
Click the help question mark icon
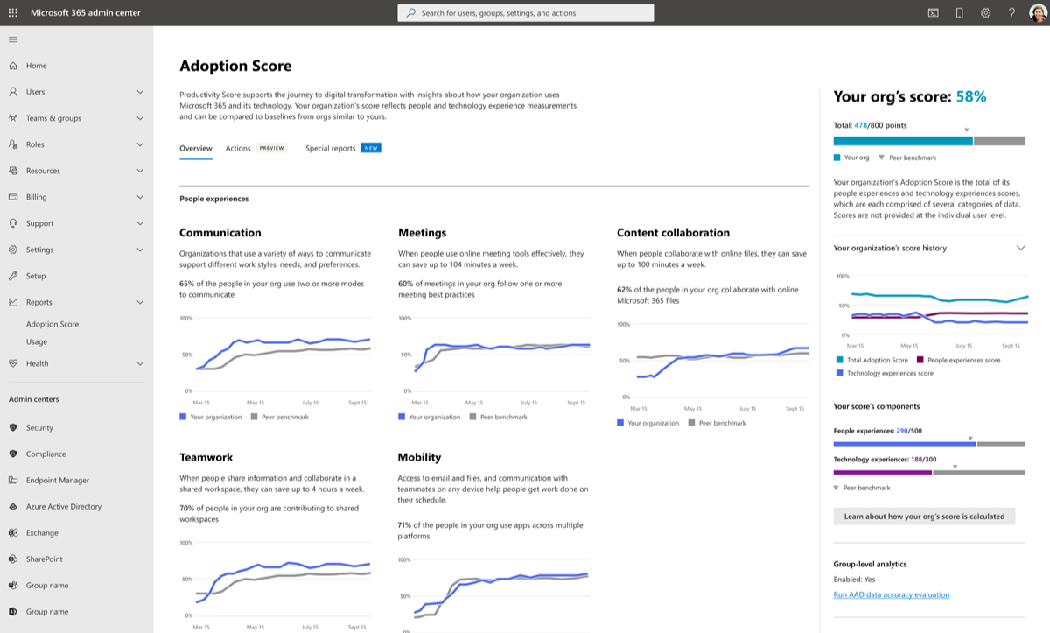click(x=1013, y=12)
